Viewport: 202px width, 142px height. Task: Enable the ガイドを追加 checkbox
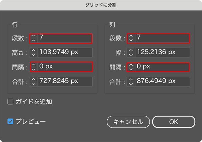pyautogui.click(x=10, y=102)
